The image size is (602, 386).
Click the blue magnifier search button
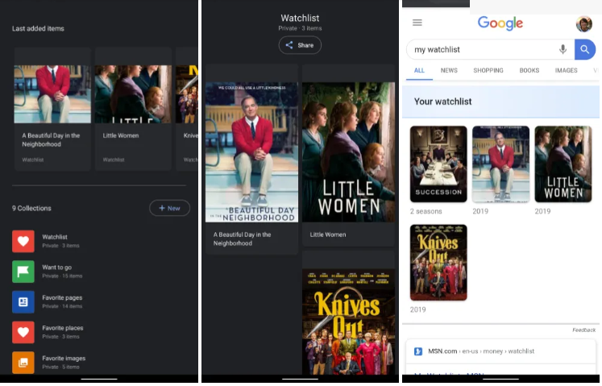[585, 49]
